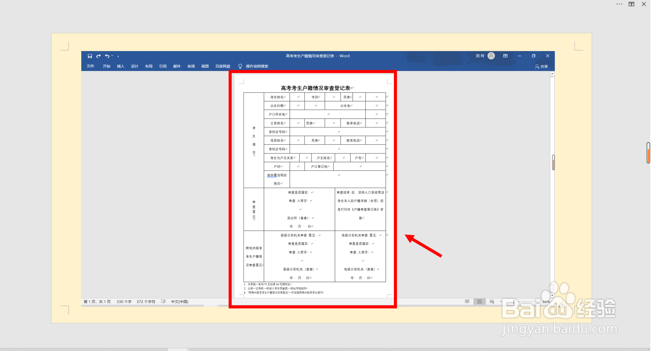The image size is (653, 351).
Task: Click the 考生姓名 table cell
Action: click(277, 97)
